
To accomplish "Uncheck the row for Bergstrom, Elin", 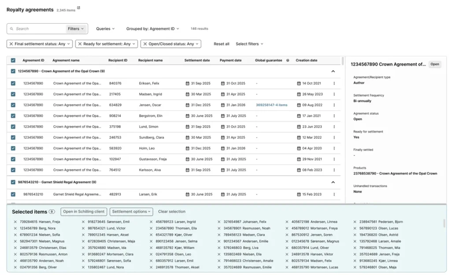I will pyautogui.click(x=13, y=116).
